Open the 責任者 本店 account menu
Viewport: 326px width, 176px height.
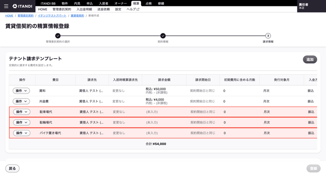[311, 6]
